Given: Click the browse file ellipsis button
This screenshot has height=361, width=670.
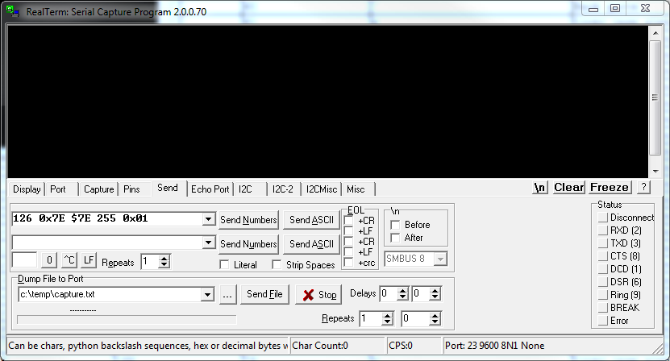Looking at the screenshot, I should tap(227, 294).
